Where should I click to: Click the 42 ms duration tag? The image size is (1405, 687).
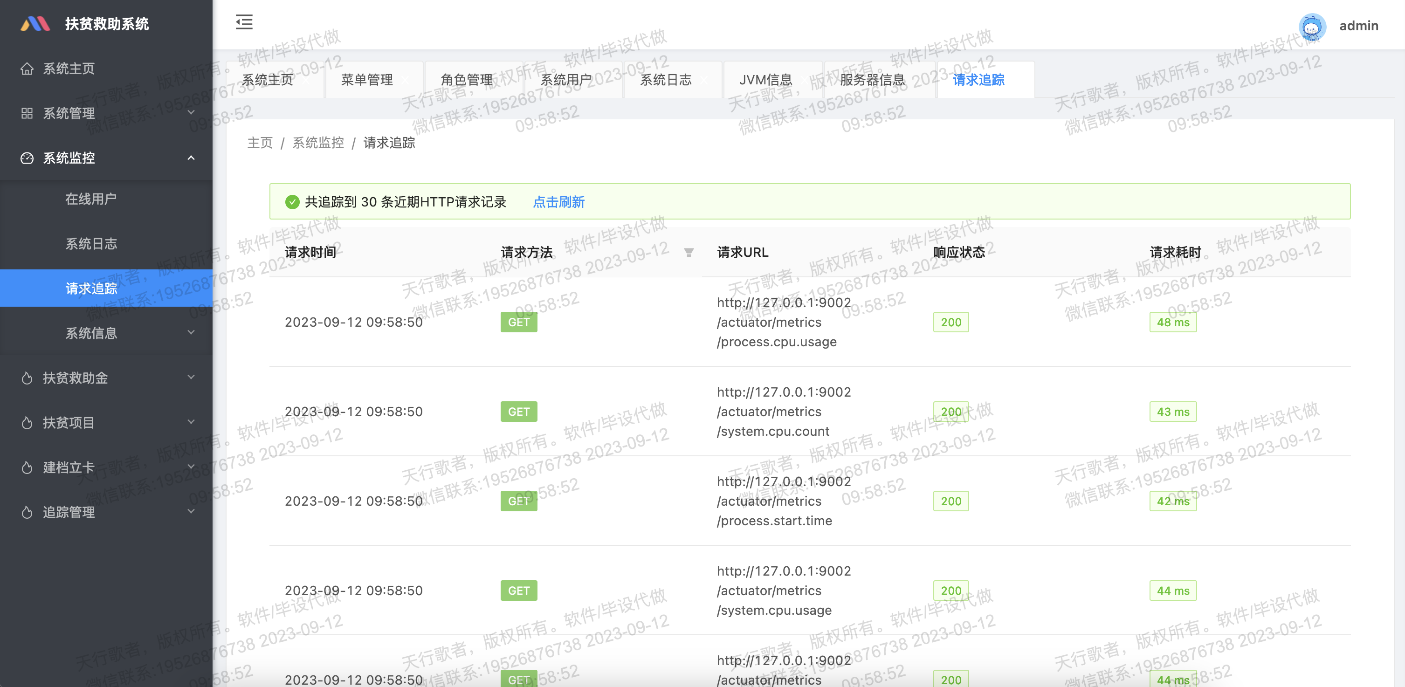pyautogui.click(x=1173, y=501)
